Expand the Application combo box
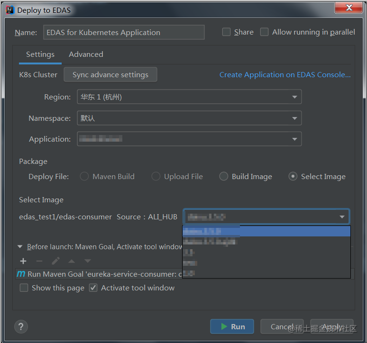The height and width of the screenshot is (343, 367). (x=189, y=139)
